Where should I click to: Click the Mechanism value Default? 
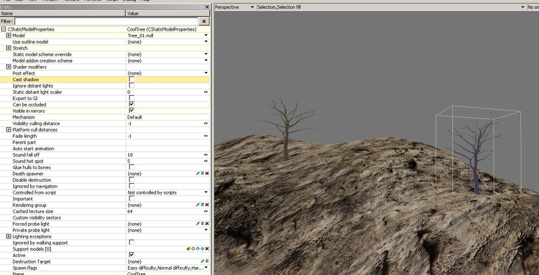[135, 117]
